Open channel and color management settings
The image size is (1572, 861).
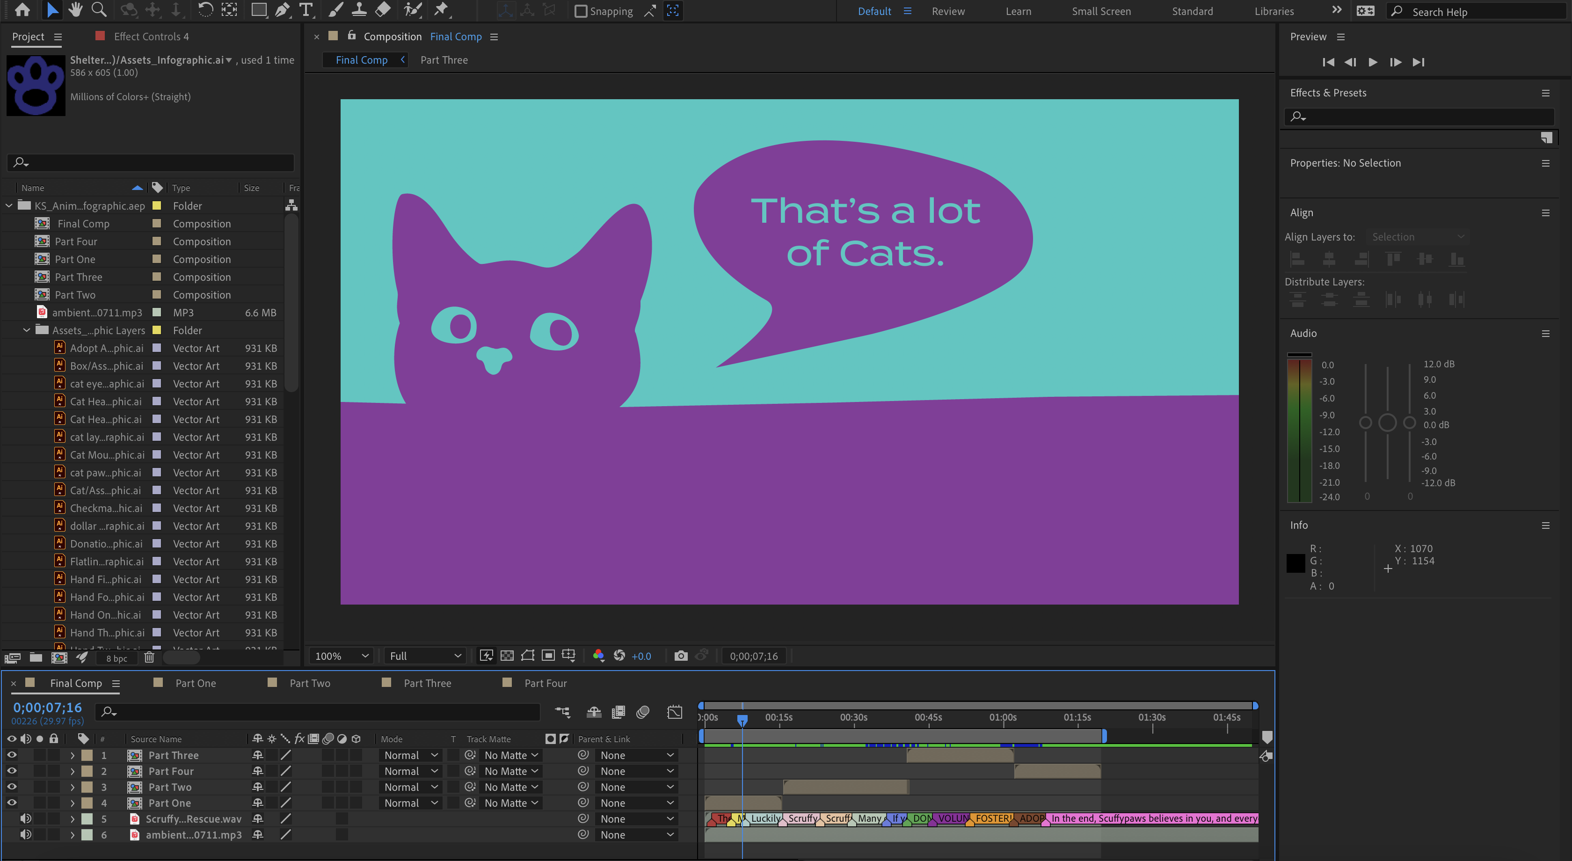[598, 656]
